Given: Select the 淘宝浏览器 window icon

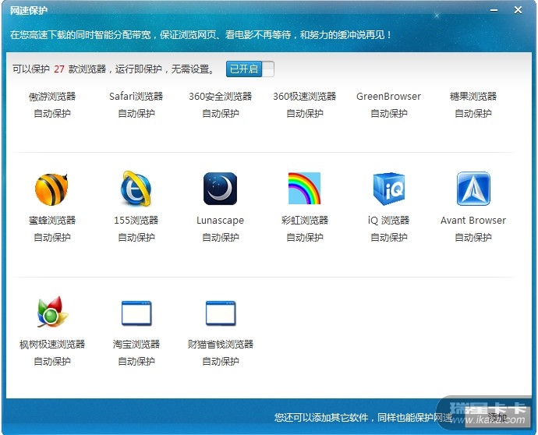Looking at the screenshot, I should point(136,313).
